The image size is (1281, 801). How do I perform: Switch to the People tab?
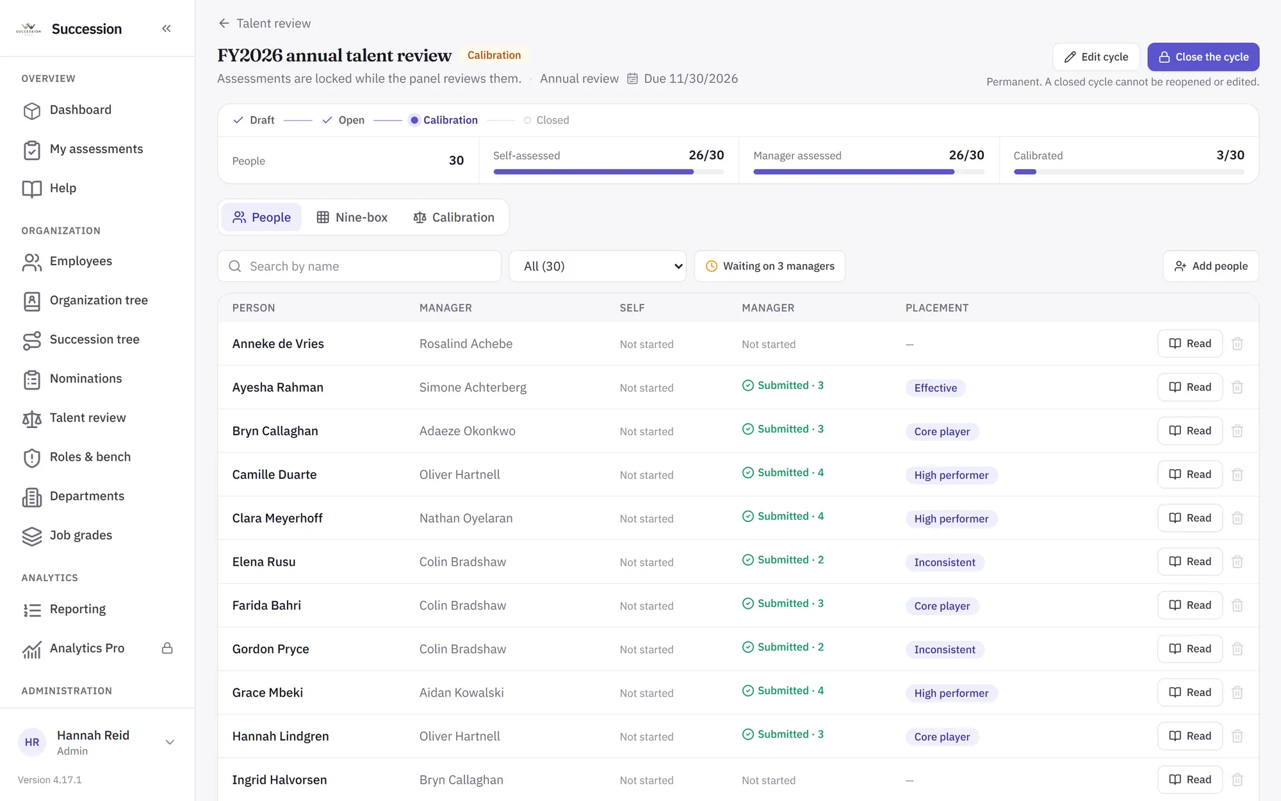point(261,217)
